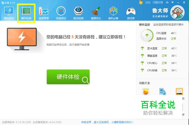Click the 主程序版本 5.15.16.1265 text
The width and height of the screenshot is (189, 125).
coord(16,122)
